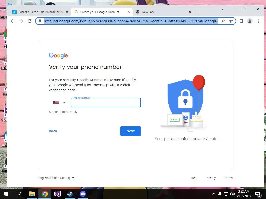Open the side panel icon
Viewport: 266px width, 199px height.
tap(242, 21)
